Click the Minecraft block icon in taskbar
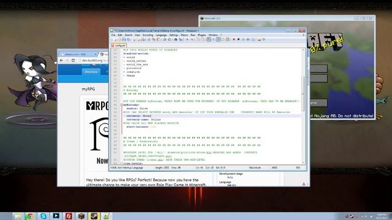 point(81,216)
